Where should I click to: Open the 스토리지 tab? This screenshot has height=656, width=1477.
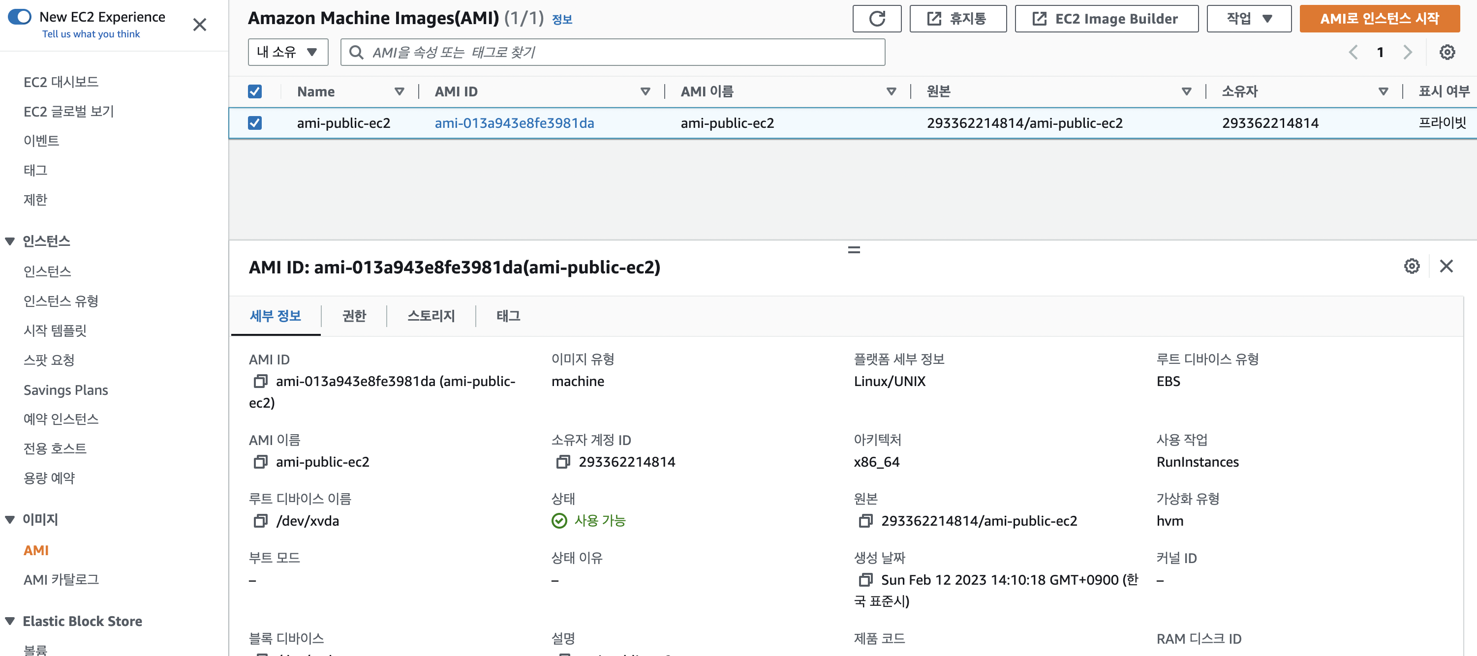(x=431, y=316)
